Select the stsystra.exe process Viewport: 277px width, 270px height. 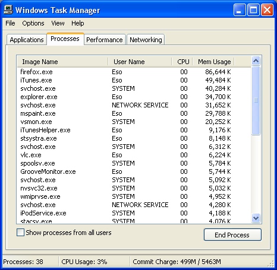tap(134, 138)
